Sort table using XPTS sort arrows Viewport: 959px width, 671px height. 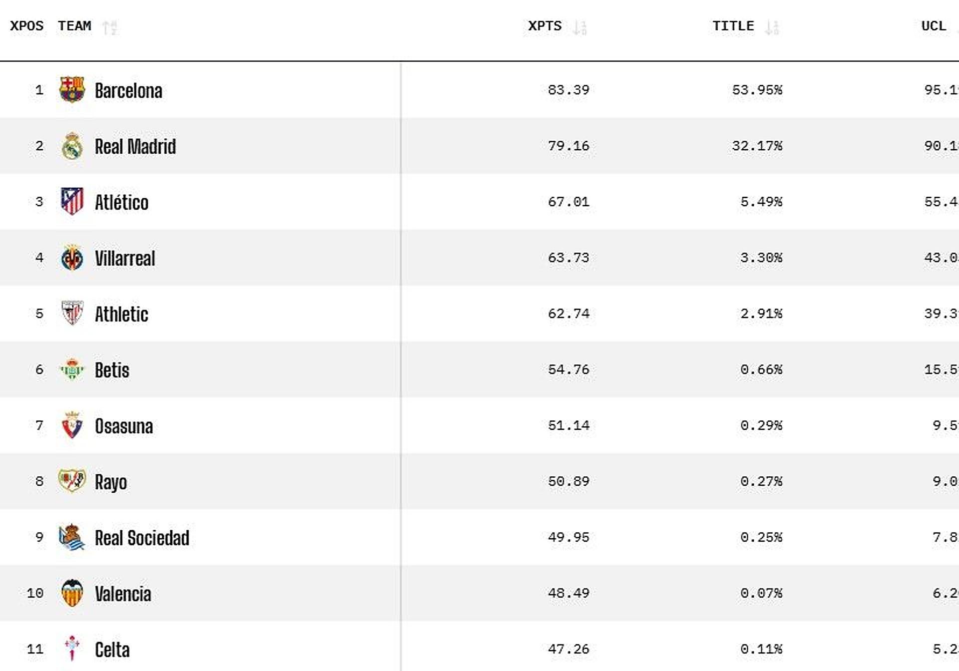coord(580,27)
